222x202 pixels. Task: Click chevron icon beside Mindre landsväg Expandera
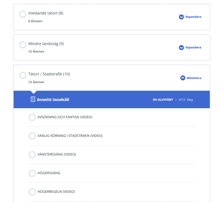click(x=181, y=47)
